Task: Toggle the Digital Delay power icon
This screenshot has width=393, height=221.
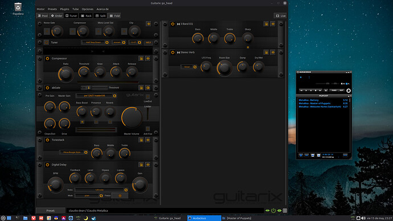Action: tap(47, 165)
